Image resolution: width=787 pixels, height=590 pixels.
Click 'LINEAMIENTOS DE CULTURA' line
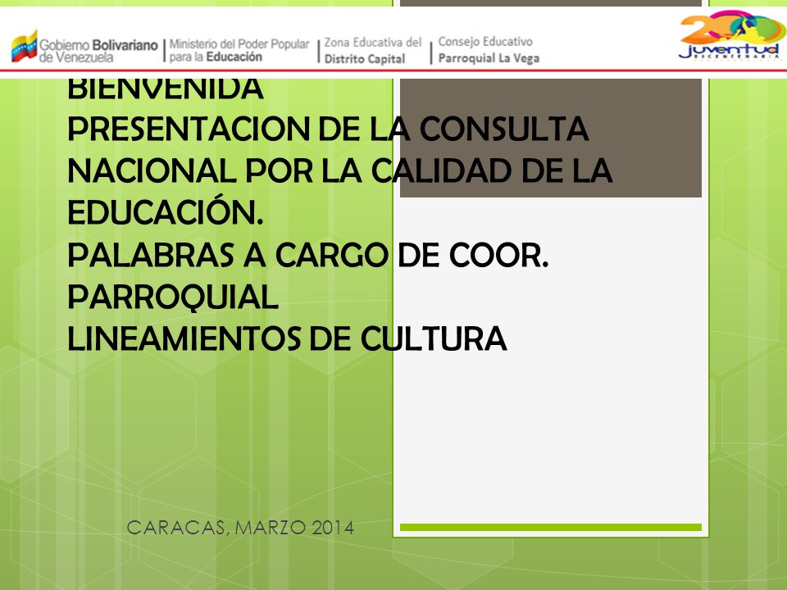(x=287, y=338)
